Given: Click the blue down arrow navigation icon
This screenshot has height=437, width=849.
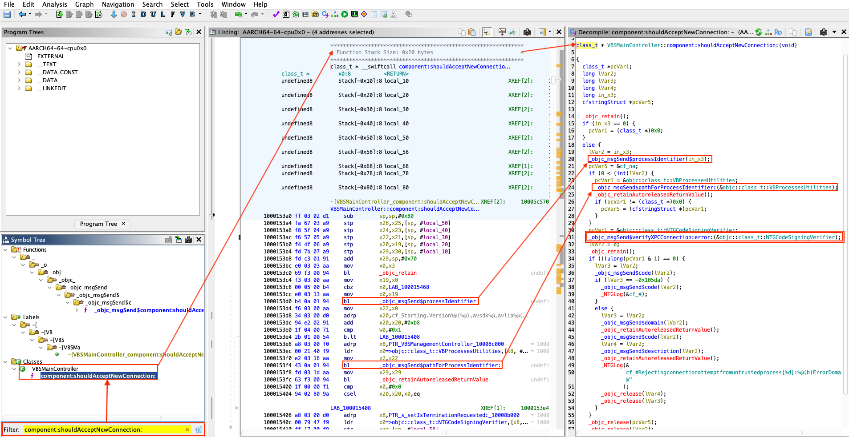Looking at the screenshot, I should tap(114, 14).
